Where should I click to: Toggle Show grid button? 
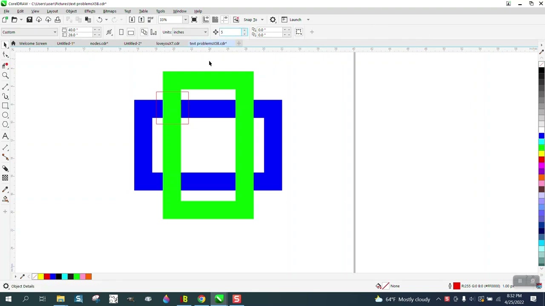(215, 20)
